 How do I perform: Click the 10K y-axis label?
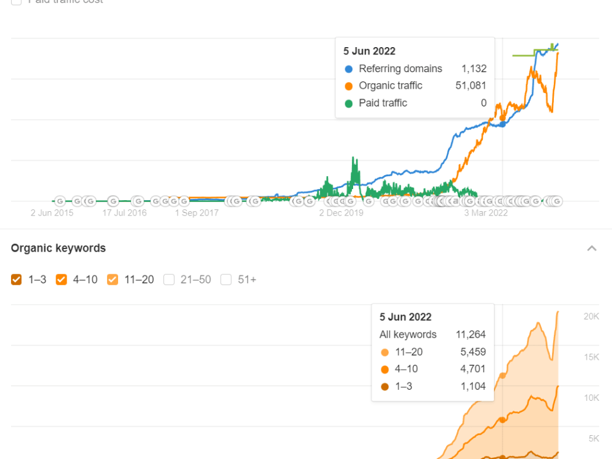pos(591,398)
